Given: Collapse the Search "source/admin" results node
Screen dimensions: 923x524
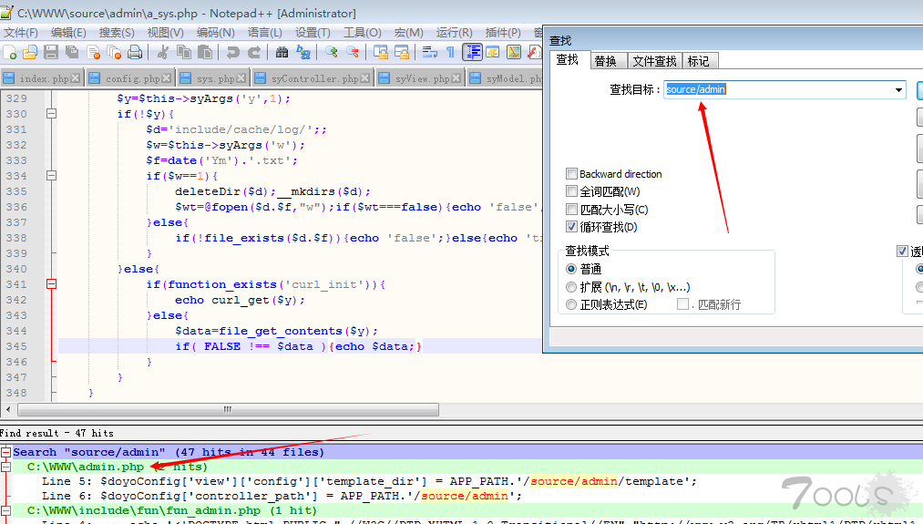Looking at the screenshot, I should pyautogui.click(x=5, y=452).
